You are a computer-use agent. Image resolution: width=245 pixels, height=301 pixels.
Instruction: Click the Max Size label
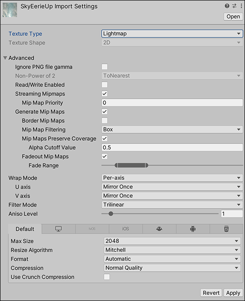22,241
